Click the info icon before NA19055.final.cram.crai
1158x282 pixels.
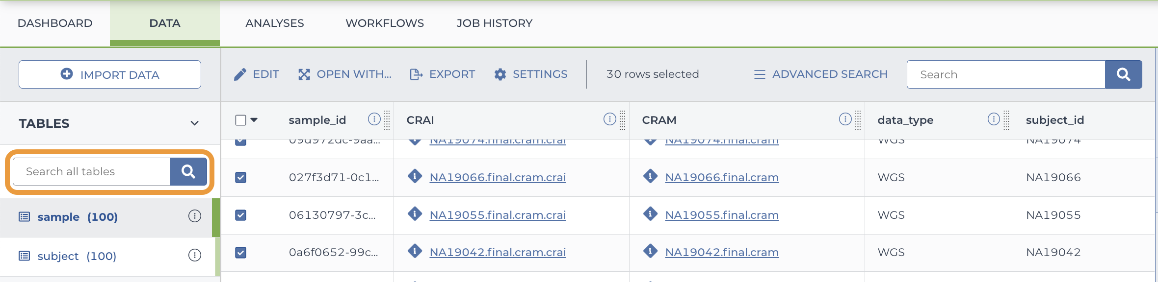pos(415,214)
